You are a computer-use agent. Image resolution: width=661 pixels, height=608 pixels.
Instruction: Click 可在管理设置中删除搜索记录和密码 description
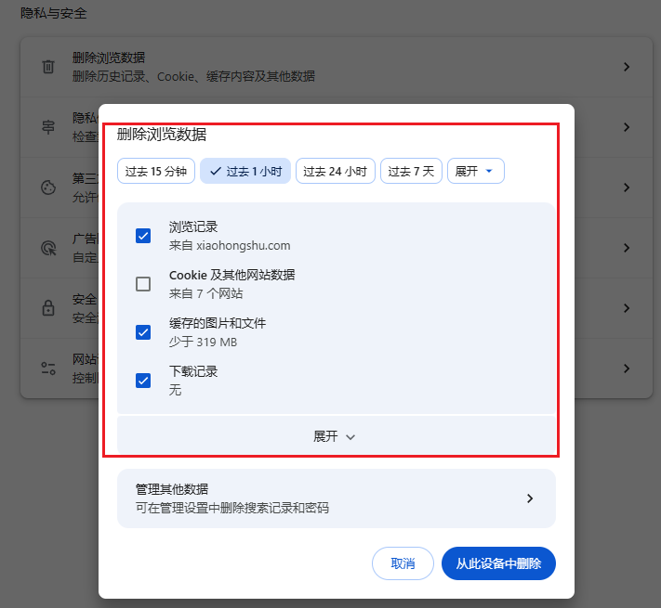[231, 508]
